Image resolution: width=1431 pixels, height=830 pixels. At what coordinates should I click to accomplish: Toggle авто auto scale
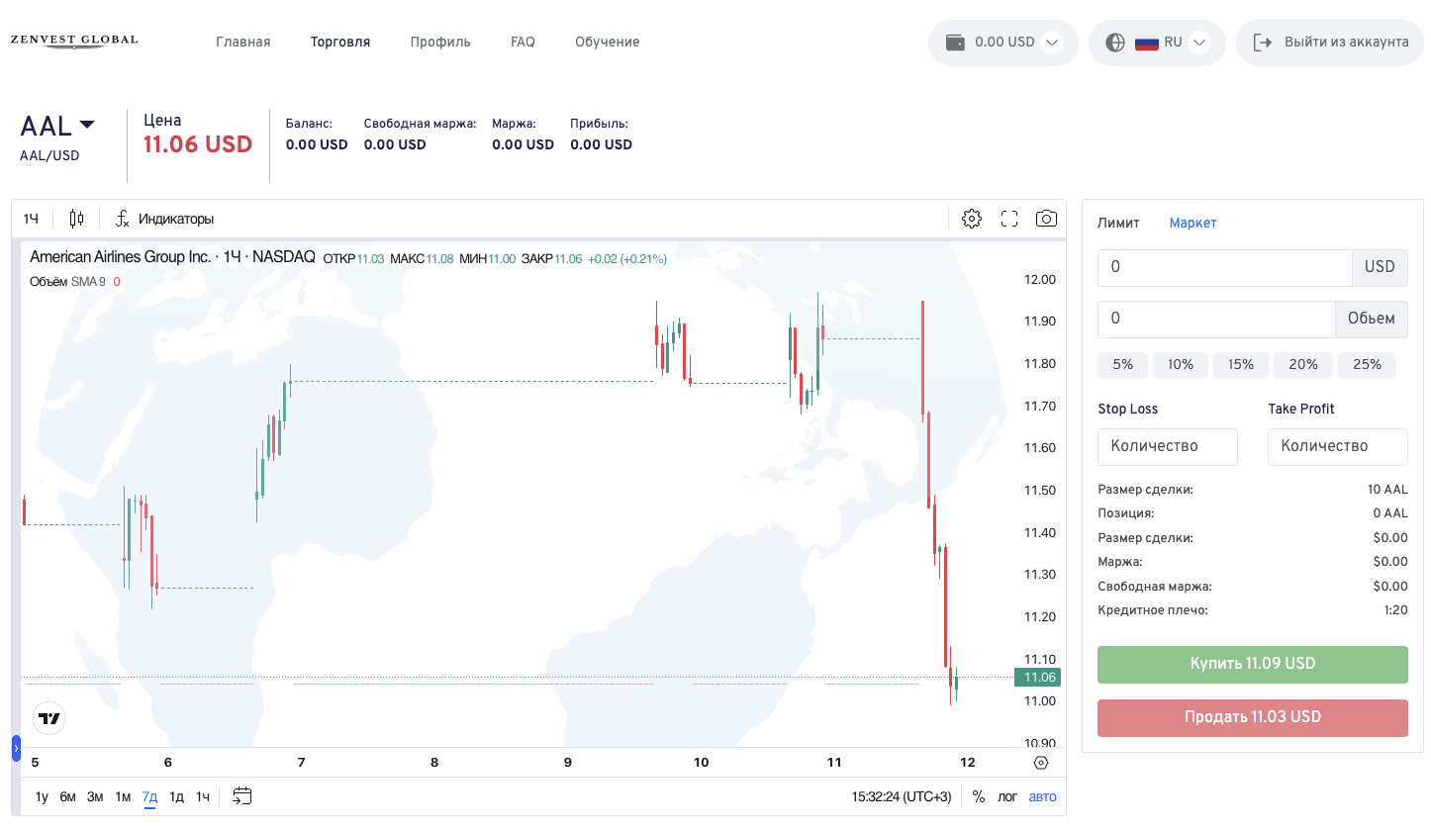tap(1042, 796)
